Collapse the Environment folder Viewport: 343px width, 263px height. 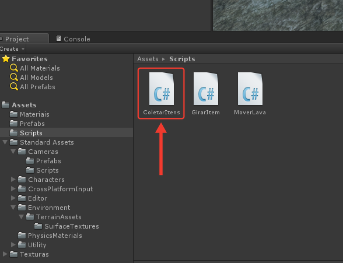pyautogui.click(x=13, y=208)
